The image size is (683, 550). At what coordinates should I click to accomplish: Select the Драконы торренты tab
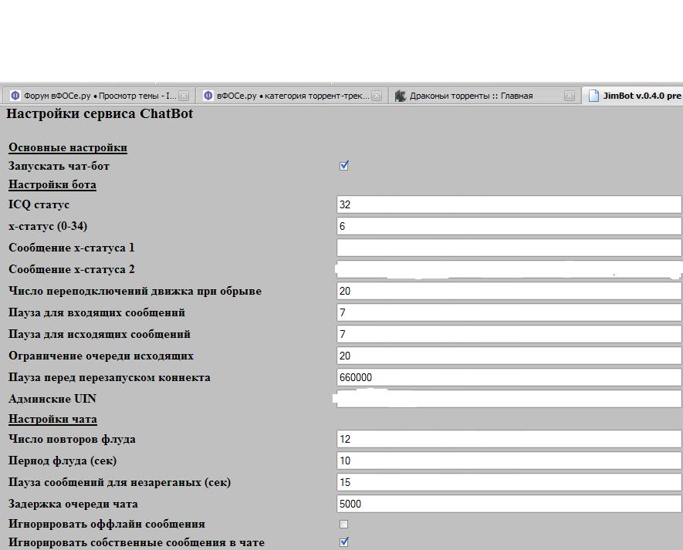tap(471, 96)
